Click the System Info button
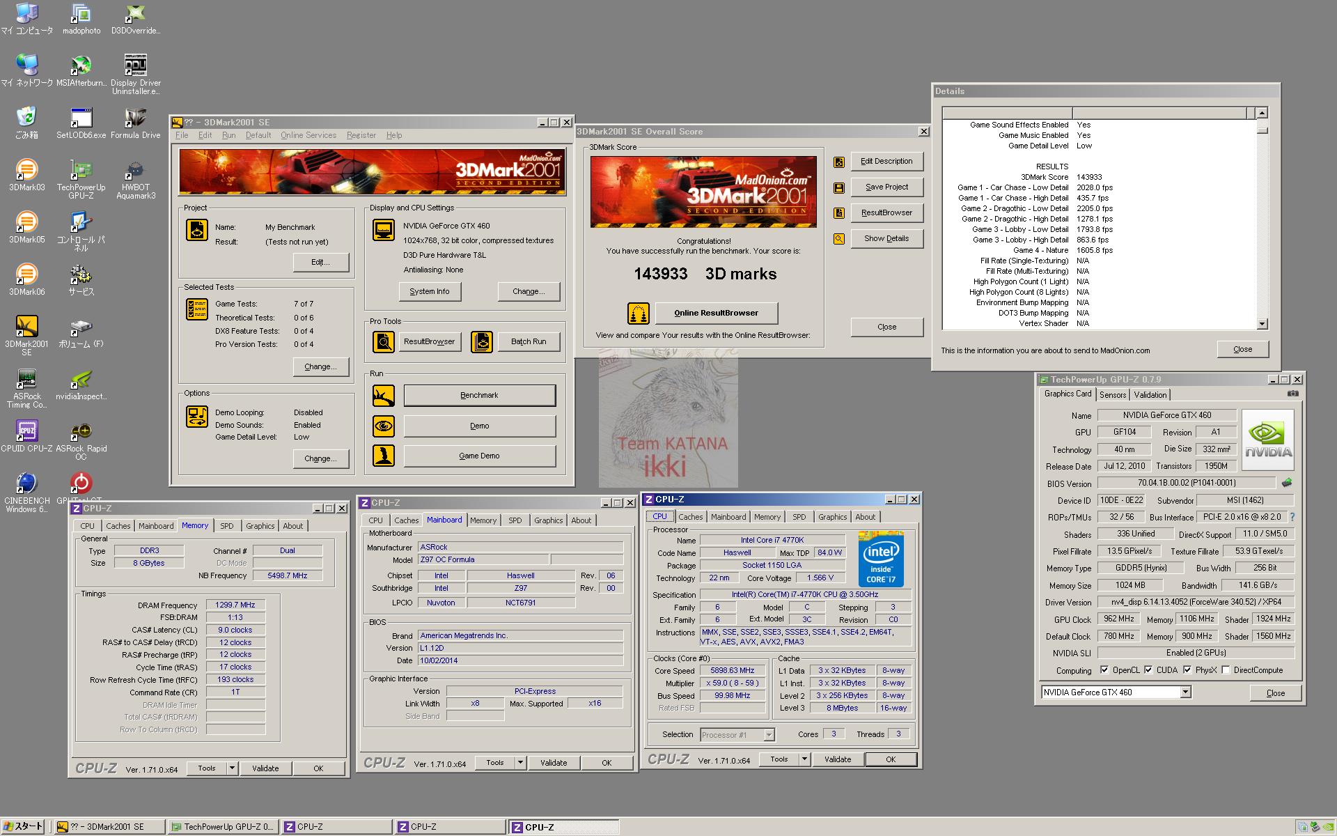 point(430,292)
